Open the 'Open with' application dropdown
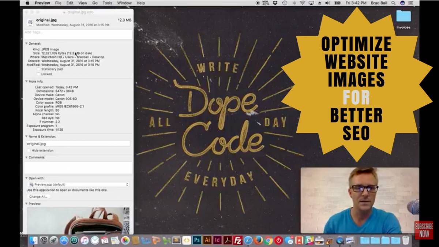The width and height of the screenshot is (439, 247). pyautogui.click(x=78, y=184)
